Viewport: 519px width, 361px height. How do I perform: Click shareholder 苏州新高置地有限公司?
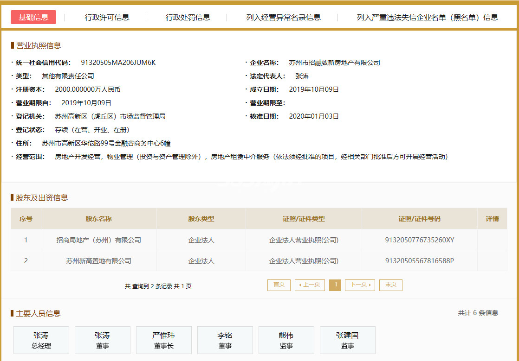98,261
